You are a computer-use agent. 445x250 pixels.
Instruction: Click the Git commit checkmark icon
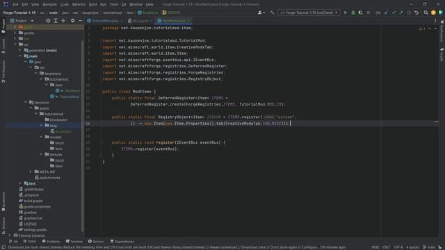(394, 12)
